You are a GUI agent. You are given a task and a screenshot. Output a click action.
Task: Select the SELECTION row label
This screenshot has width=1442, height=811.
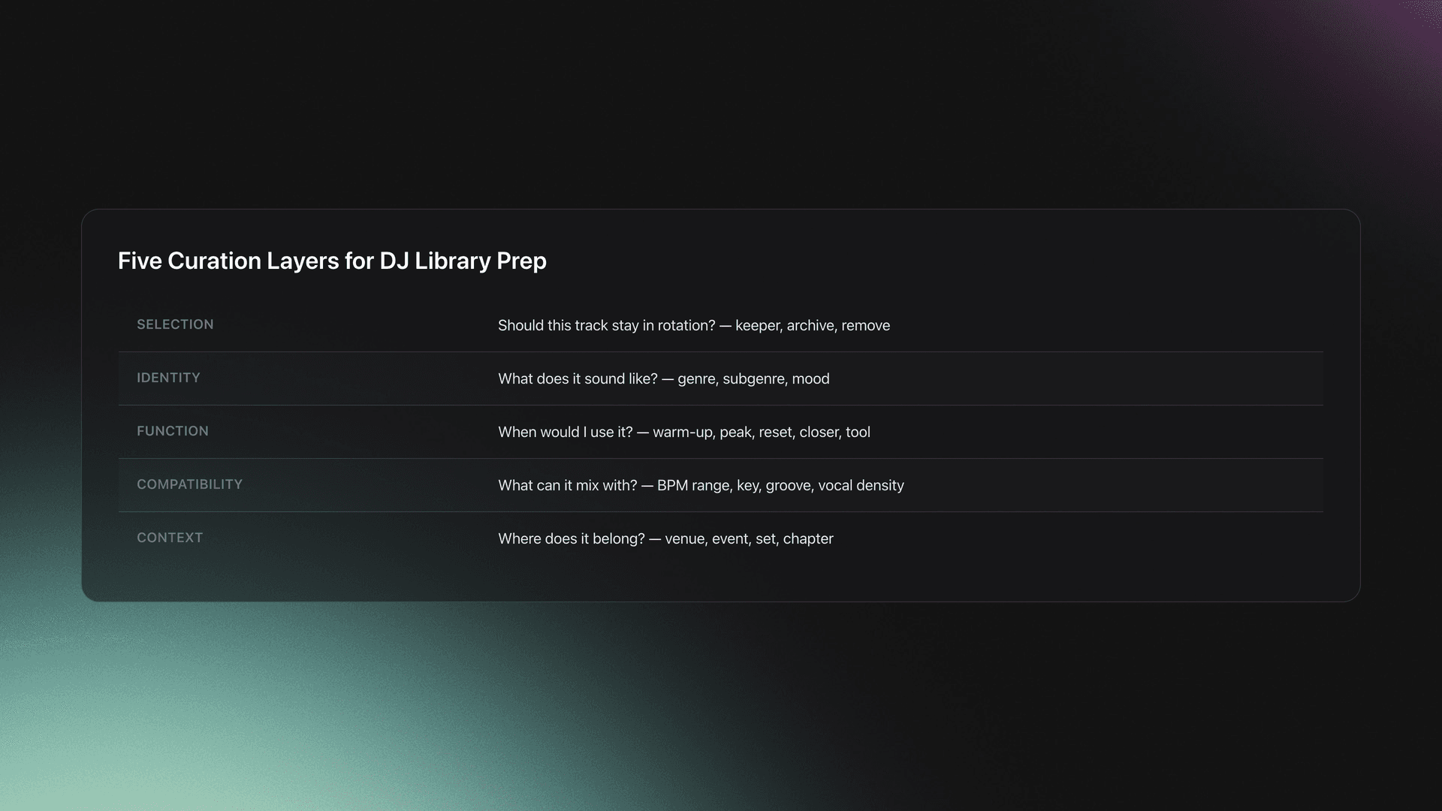pyautogui.click(x=175, y=324)
